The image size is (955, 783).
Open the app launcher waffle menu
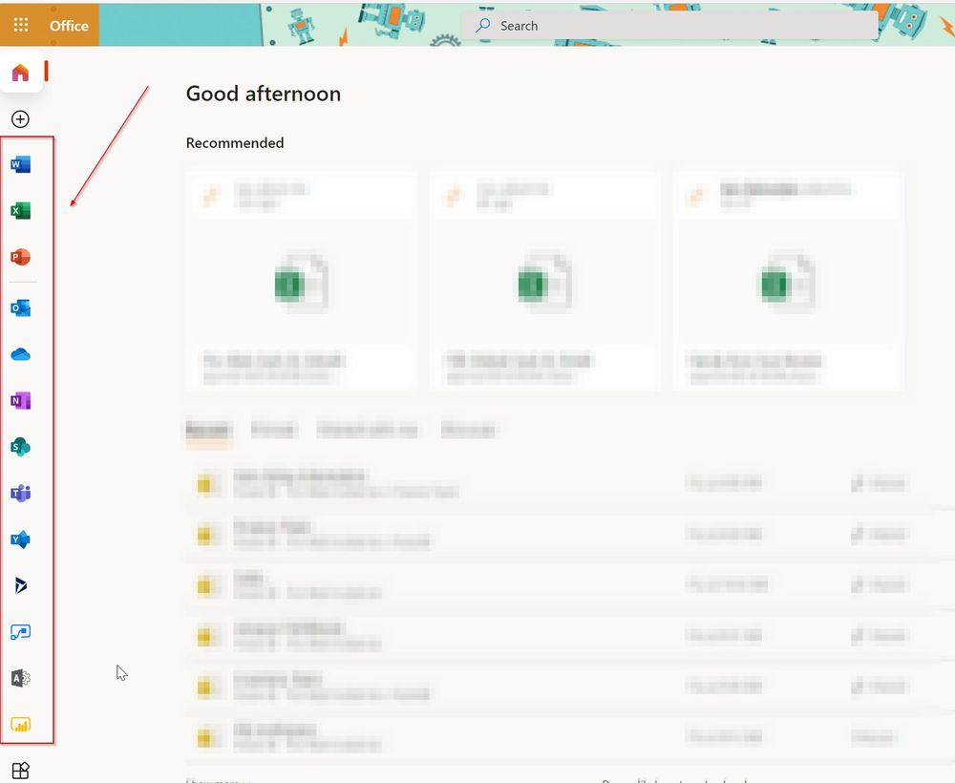20,26
